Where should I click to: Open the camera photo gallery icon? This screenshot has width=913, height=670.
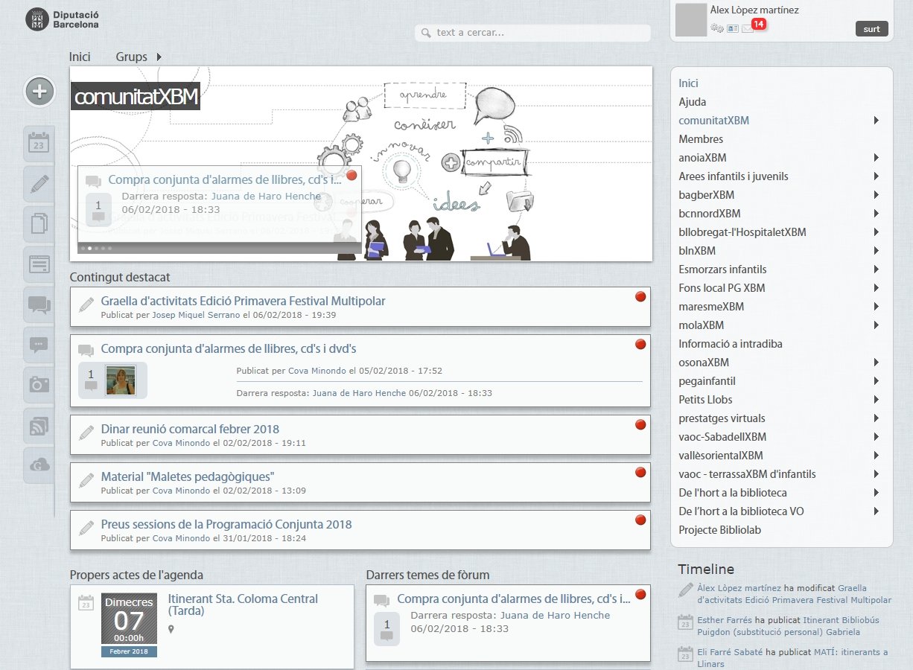39,385
